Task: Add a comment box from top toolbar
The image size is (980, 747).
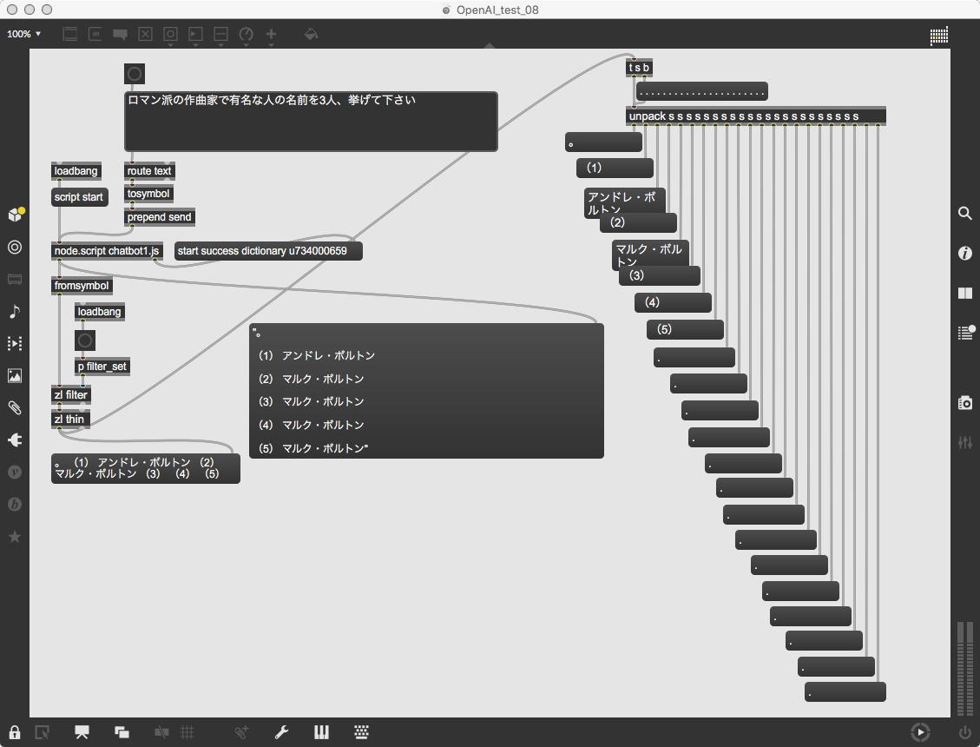Action: [120, 35]
